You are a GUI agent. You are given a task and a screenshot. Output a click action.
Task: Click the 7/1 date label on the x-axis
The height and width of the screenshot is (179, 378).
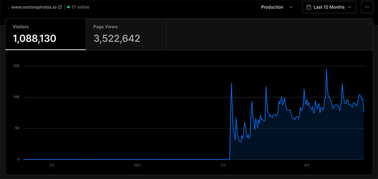[x=52, y=166]
